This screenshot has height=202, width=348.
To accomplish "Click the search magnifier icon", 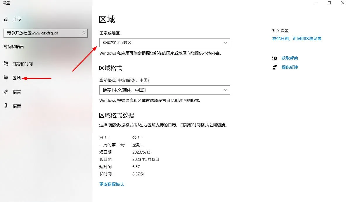I will click(83, 33).
